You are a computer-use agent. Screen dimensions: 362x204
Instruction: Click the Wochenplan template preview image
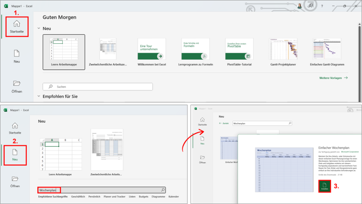tap(284, 170)
